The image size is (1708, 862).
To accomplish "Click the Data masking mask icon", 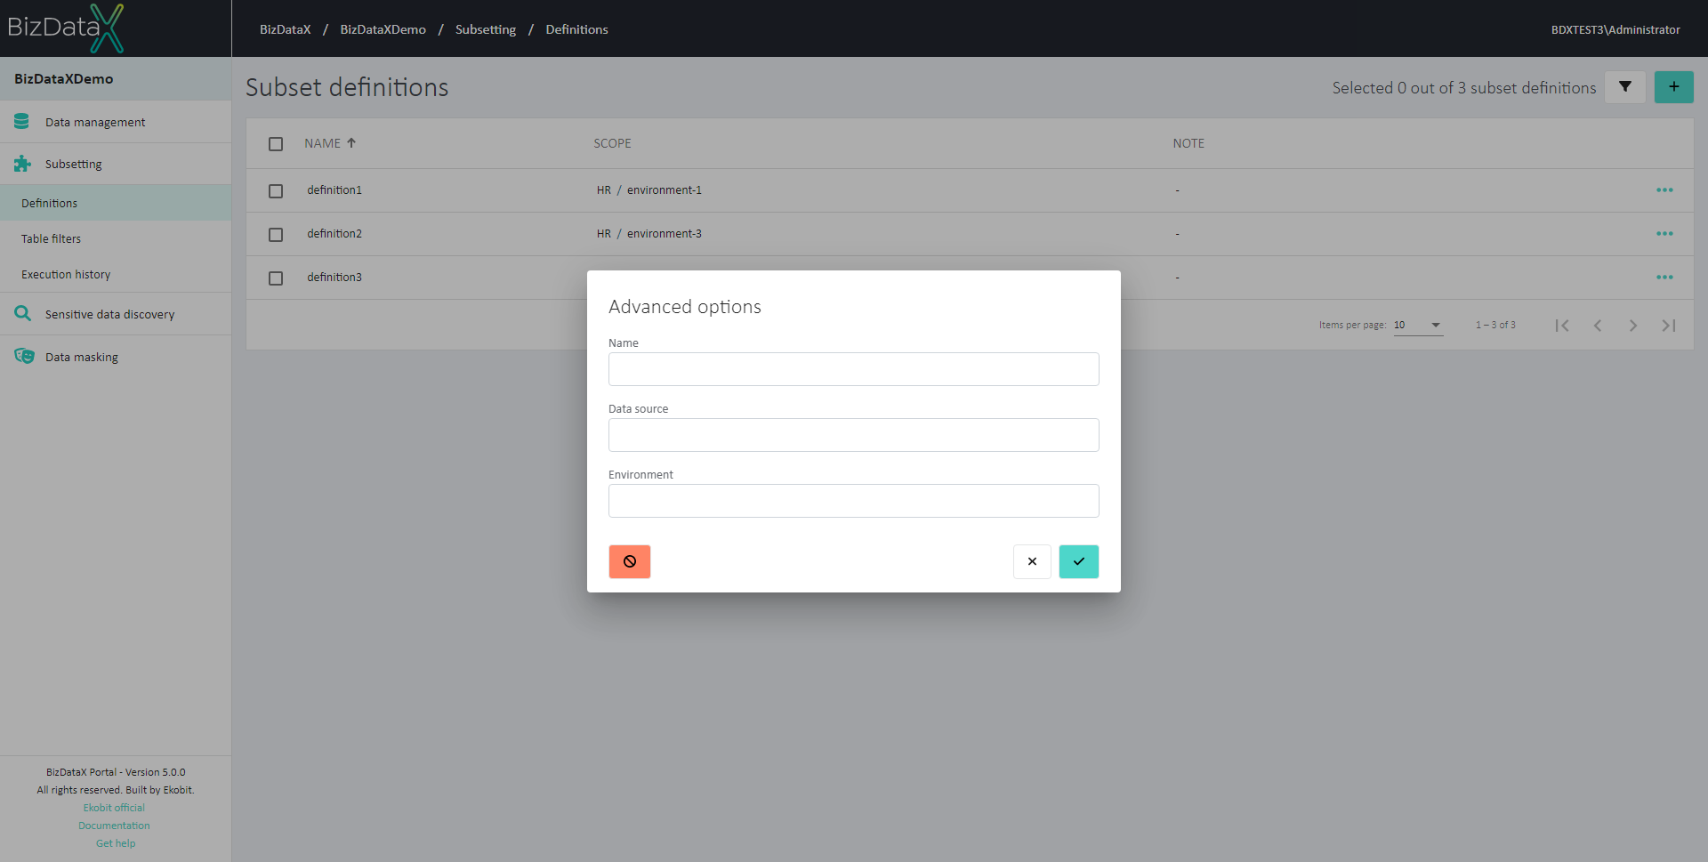I will (x=24, y=356).
